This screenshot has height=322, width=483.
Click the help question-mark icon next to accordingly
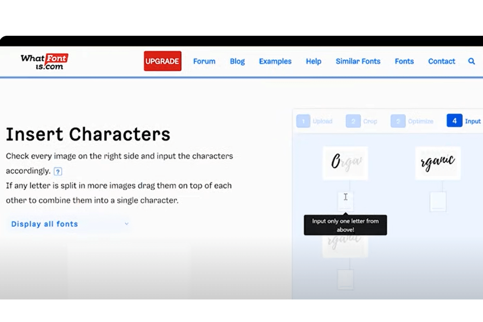[x=58, y=171]
